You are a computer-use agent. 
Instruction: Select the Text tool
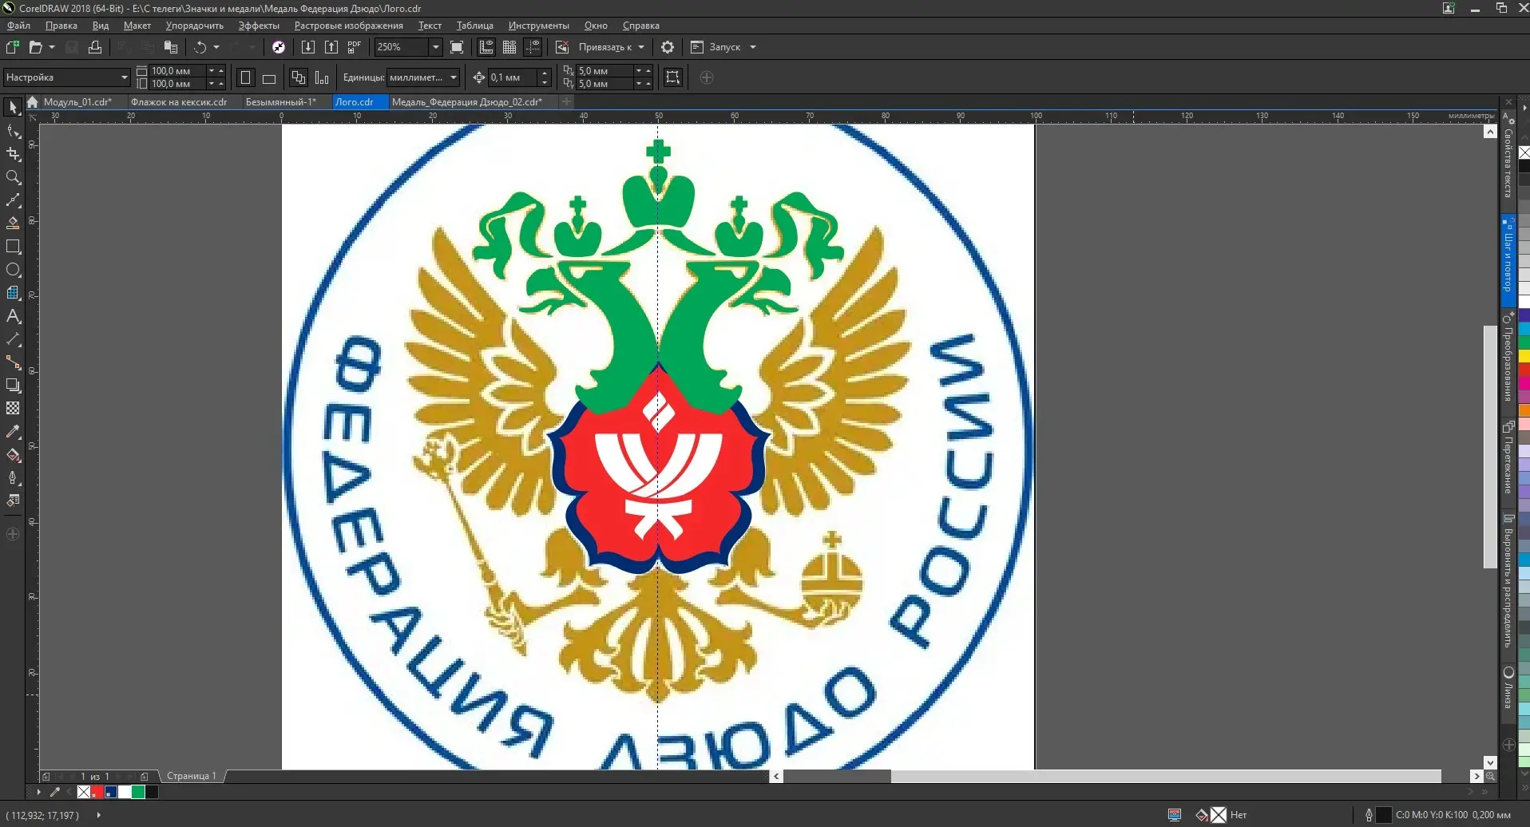13,316
